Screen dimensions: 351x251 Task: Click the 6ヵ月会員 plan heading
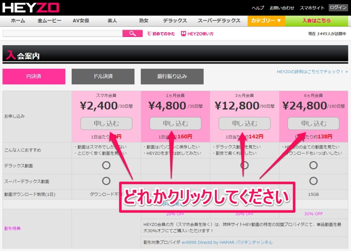[x=313, y=96]
